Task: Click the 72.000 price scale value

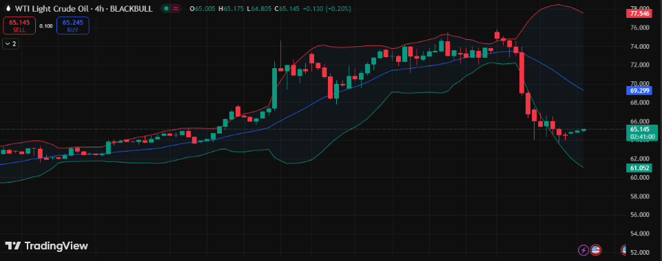Action: click(x=640, y=65)
